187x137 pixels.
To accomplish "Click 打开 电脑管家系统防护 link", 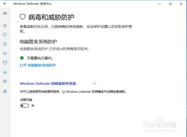I will click(38, 65).
